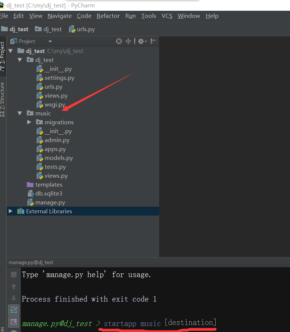Click urls.py breadcrumb in navigation bar
Viewport: 290px width, 332px height.
coord(82,29)
